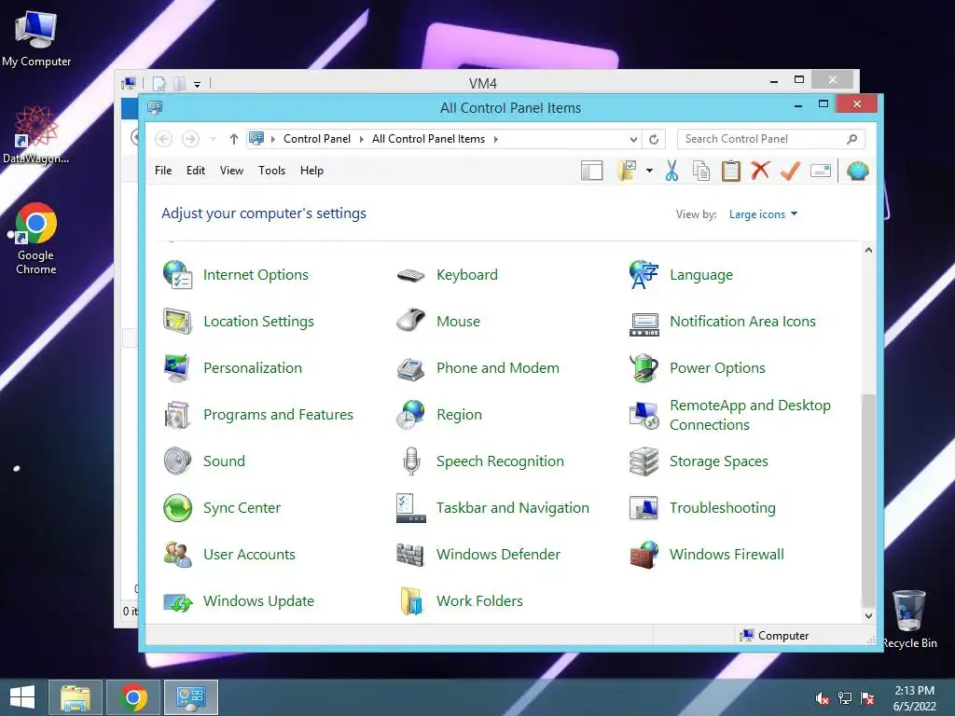Open the Sync Center green icon

(177, 508)
